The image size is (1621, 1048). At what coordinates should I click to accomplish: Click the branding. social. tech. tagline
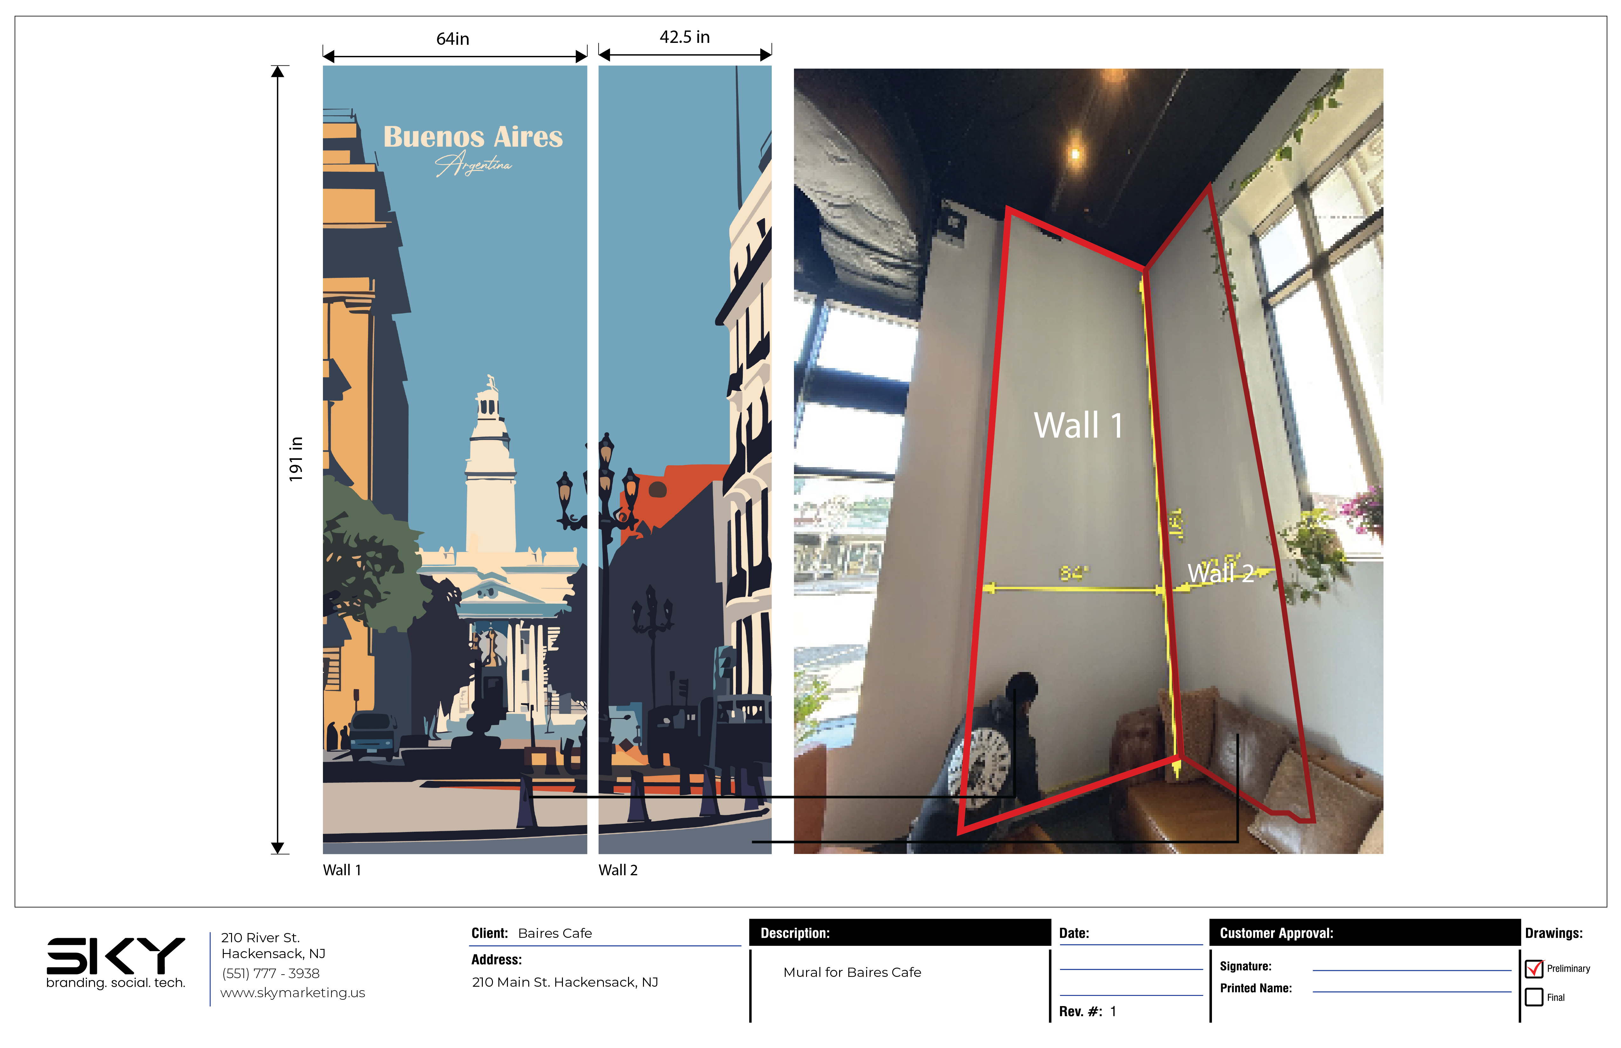(x=116, y=983)
